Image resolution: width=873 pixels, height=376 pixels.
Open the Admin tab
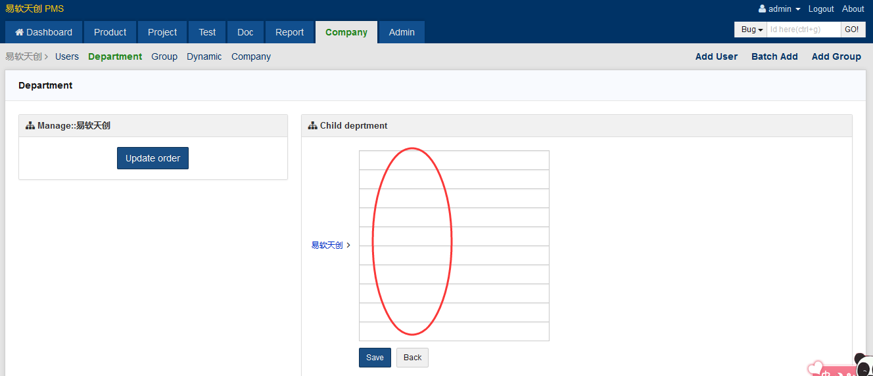pyautogui.click(x=402, y=32)
